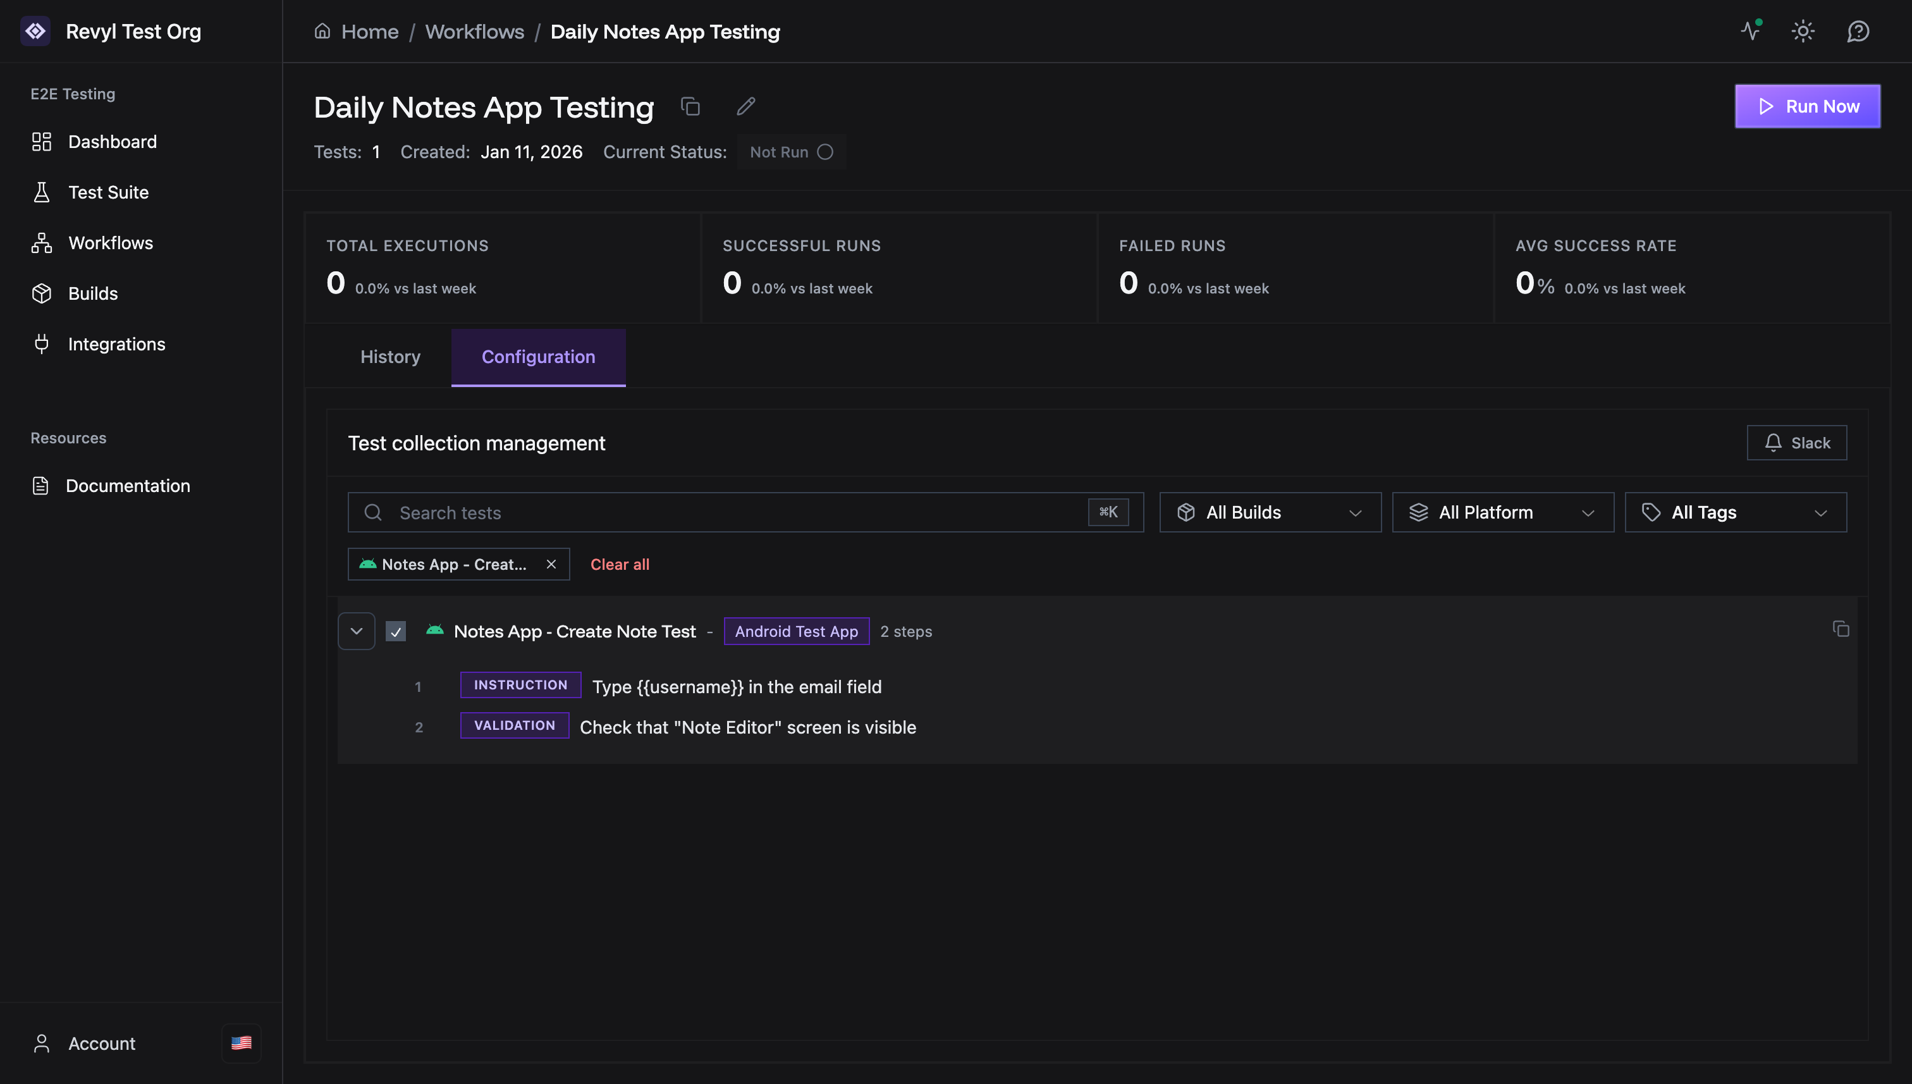This screenshot has width=1912, height=1084.
Task: Collapse the Notes App - Create Note Test steps
Action: click(x=357, y=631)
